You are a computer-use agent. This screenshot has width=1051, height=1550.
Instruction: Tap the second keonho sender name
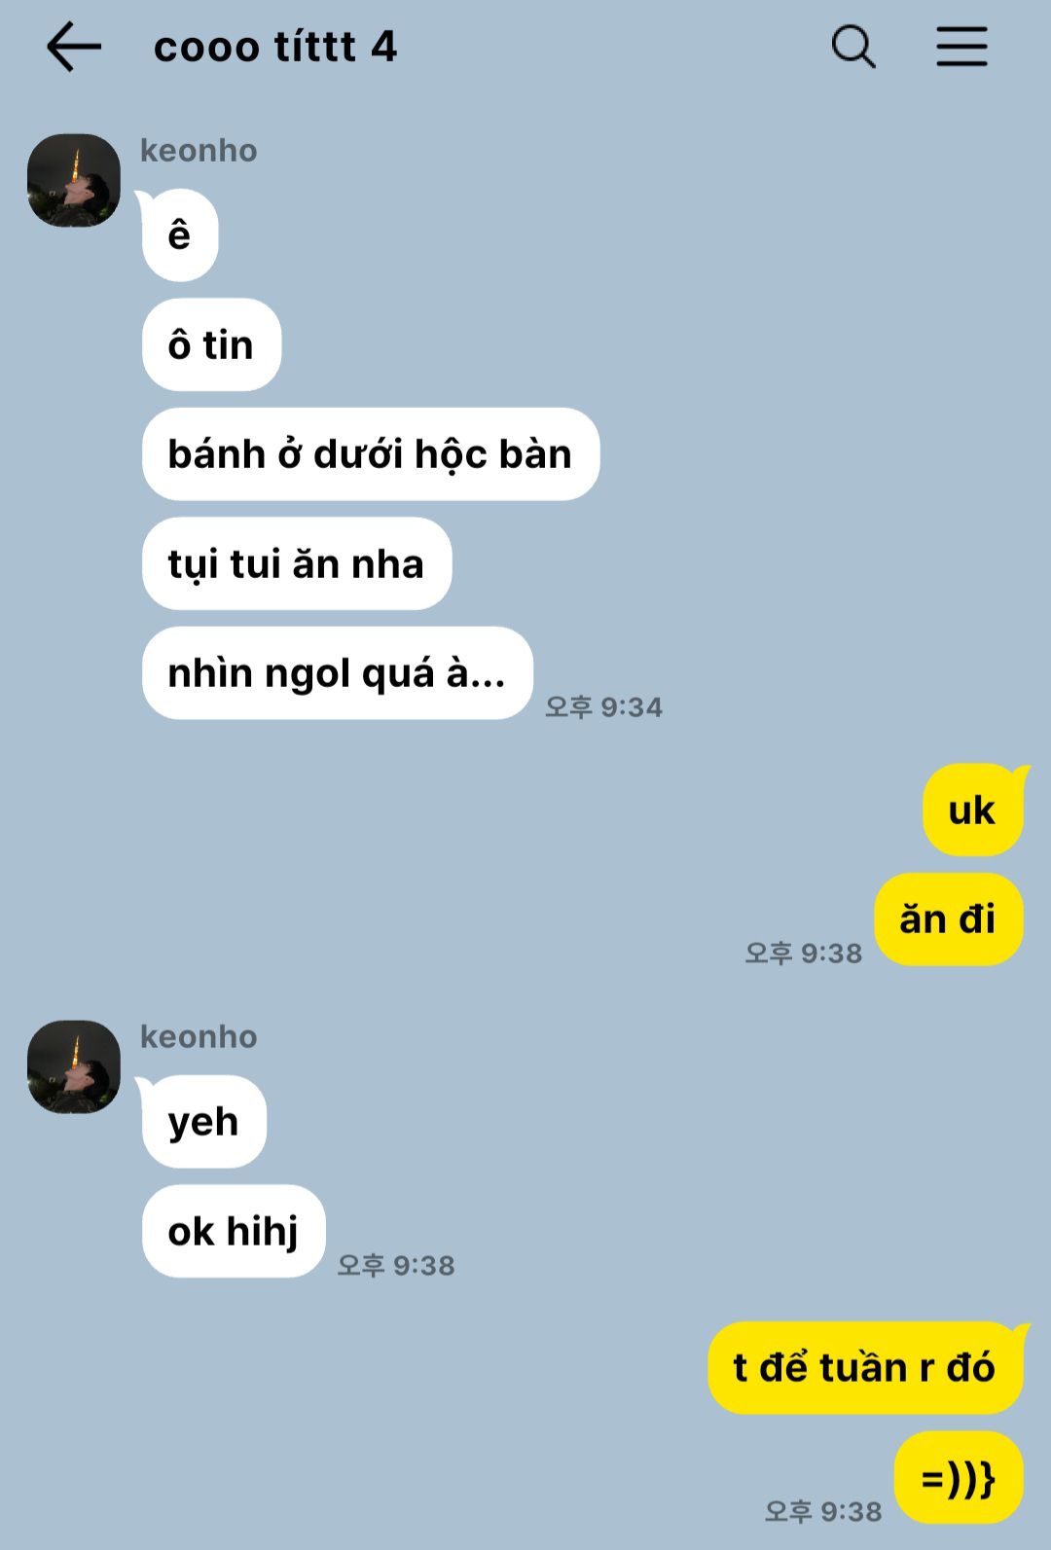click(x=199, y=1037)
